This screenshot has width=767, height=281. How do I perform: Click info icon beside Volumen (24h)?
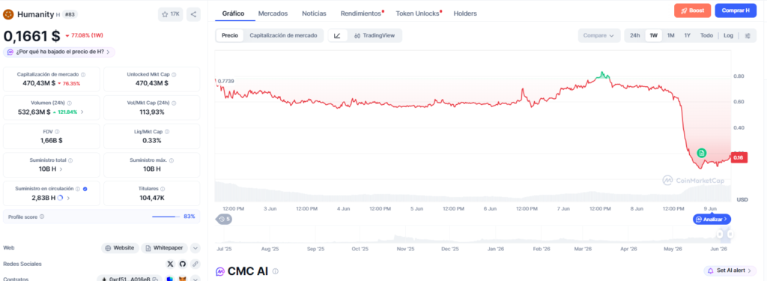69,103
